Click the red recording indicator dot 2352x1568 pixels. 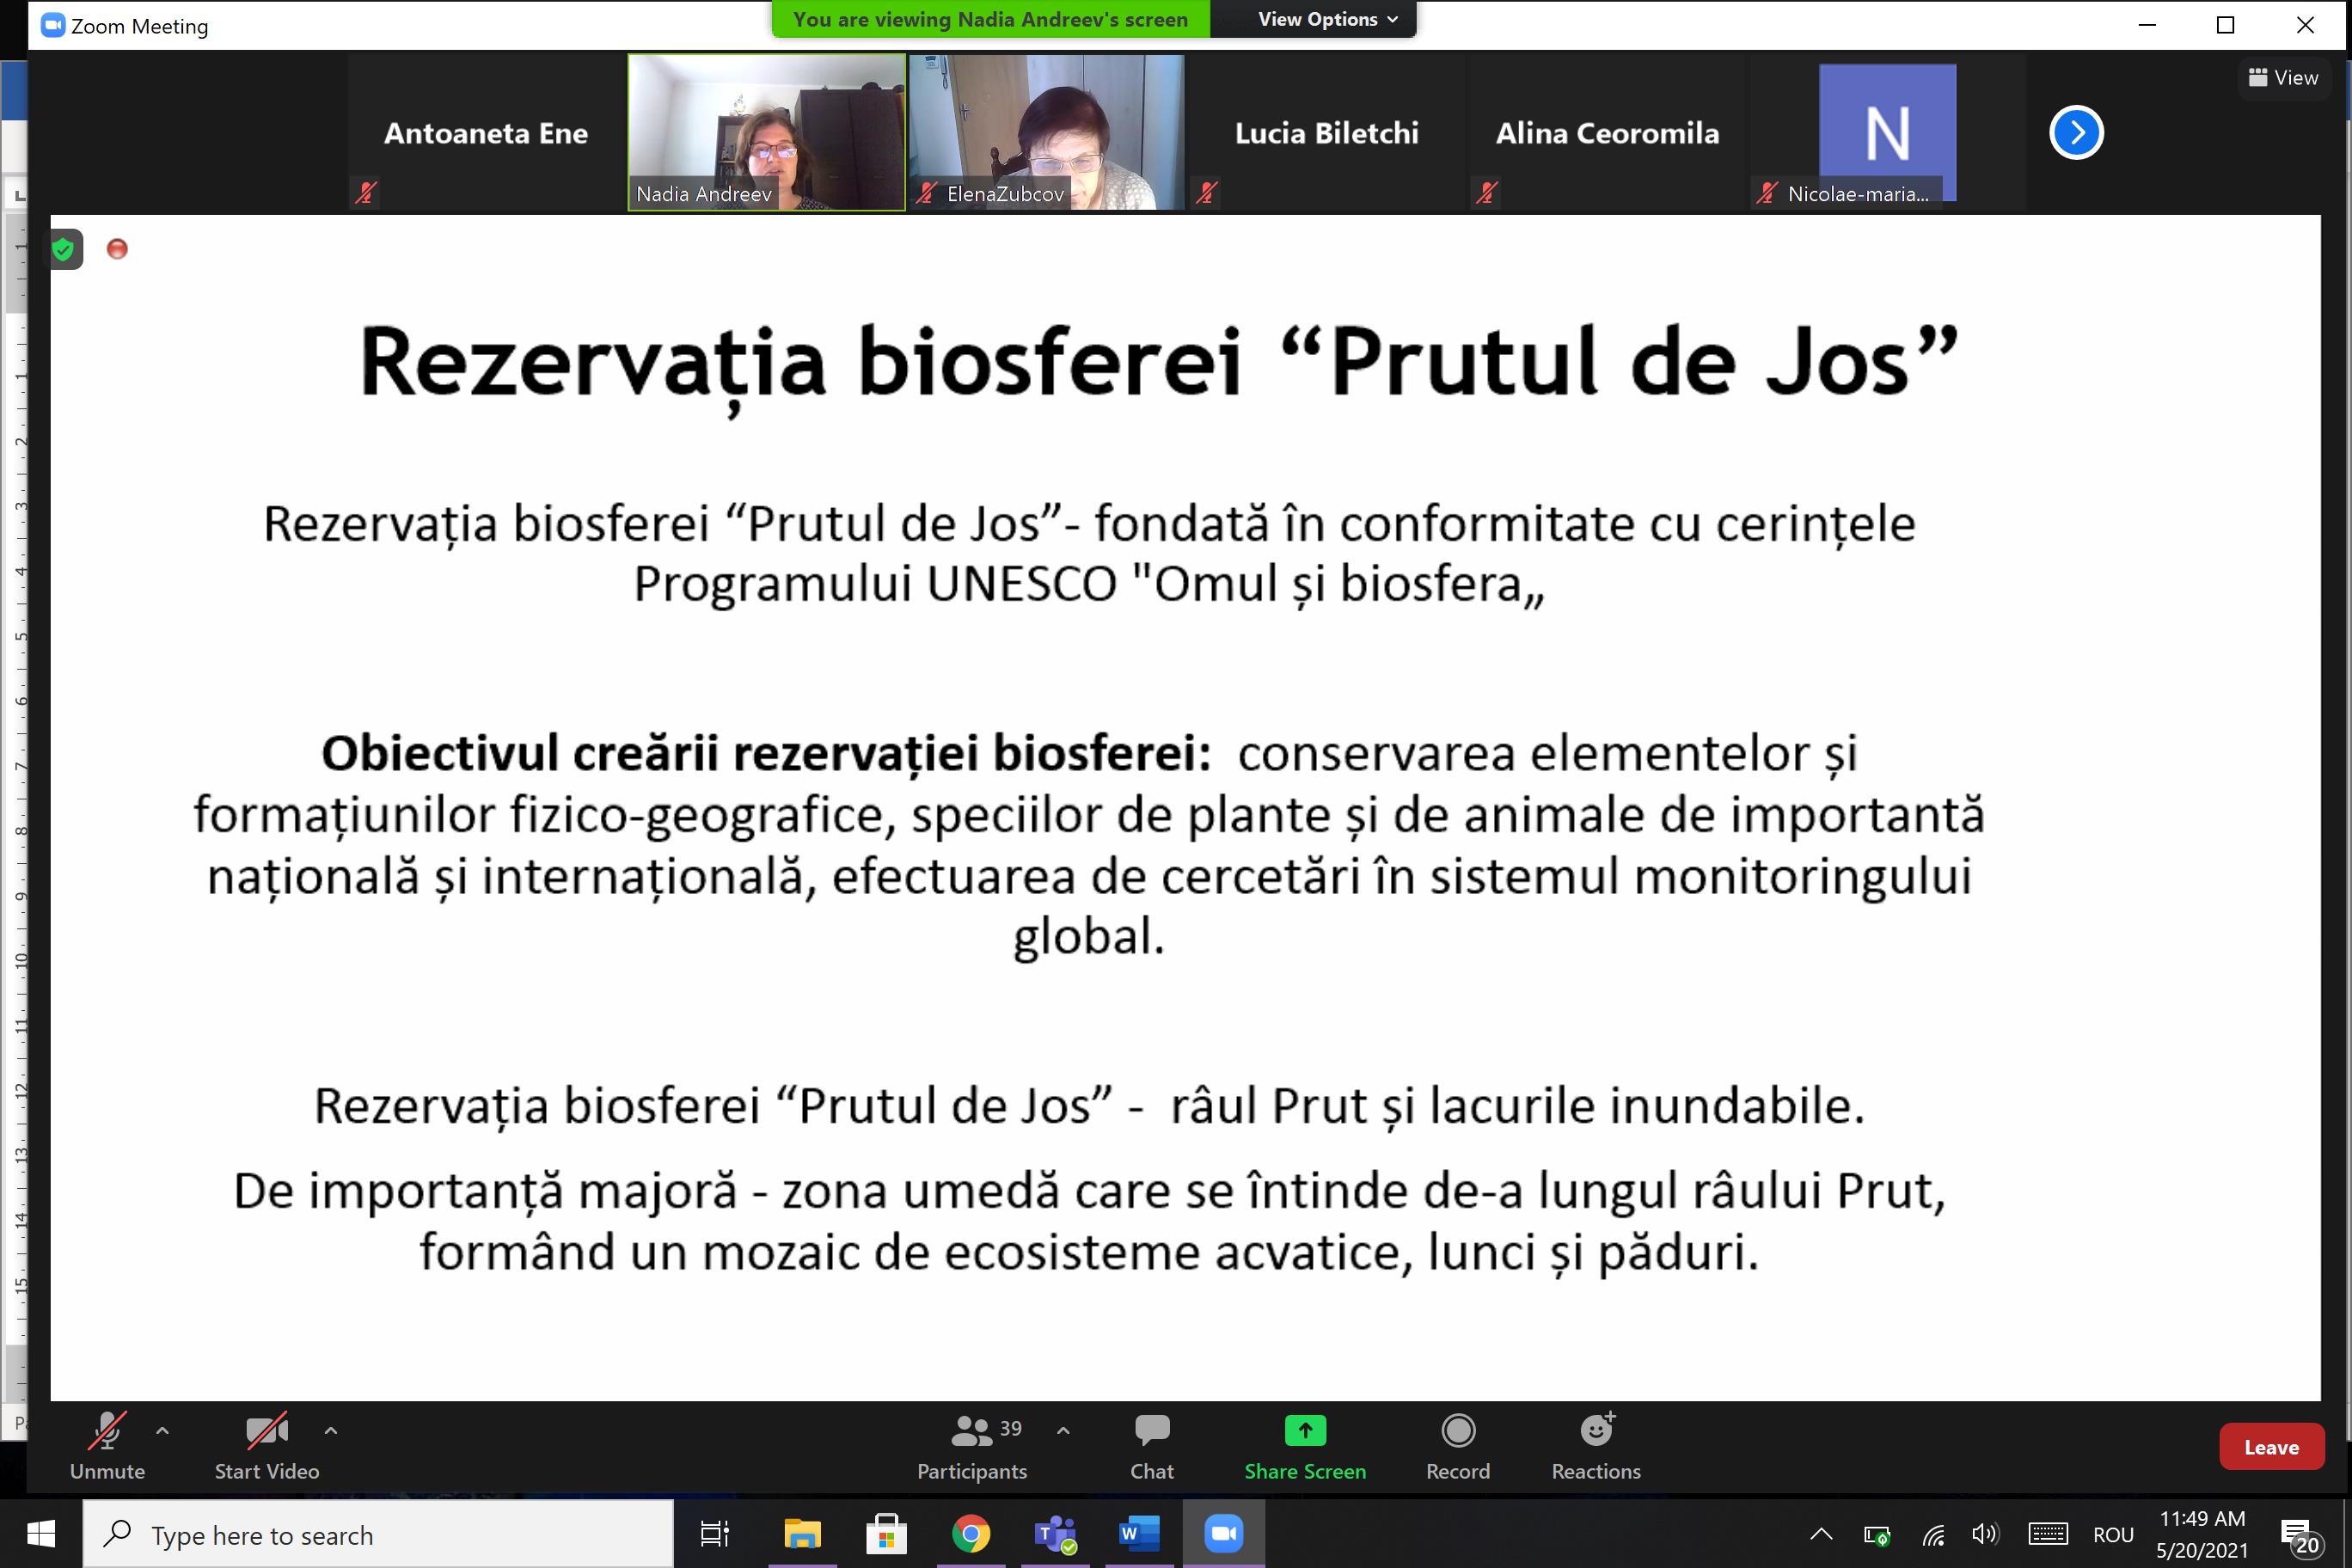[x=117, y=249]
